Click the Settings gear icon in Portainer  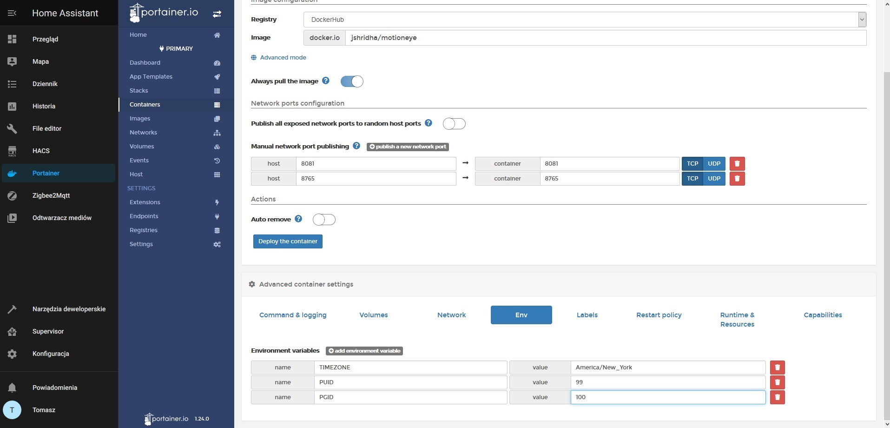pyautogui.click(x=217, y=244)
